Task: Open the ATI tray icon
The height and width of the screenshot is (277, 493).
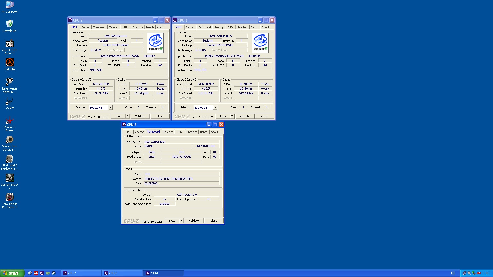Action: point(479,273)
